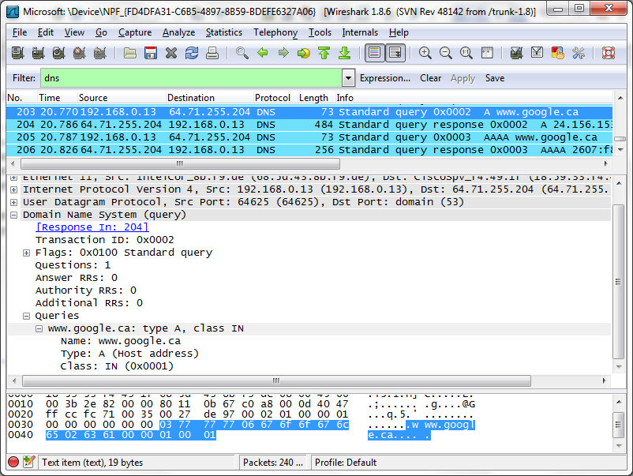The image size is (633, 476).
Task: Click packet list horizontal scrollbar thumb
Action: 180,163
